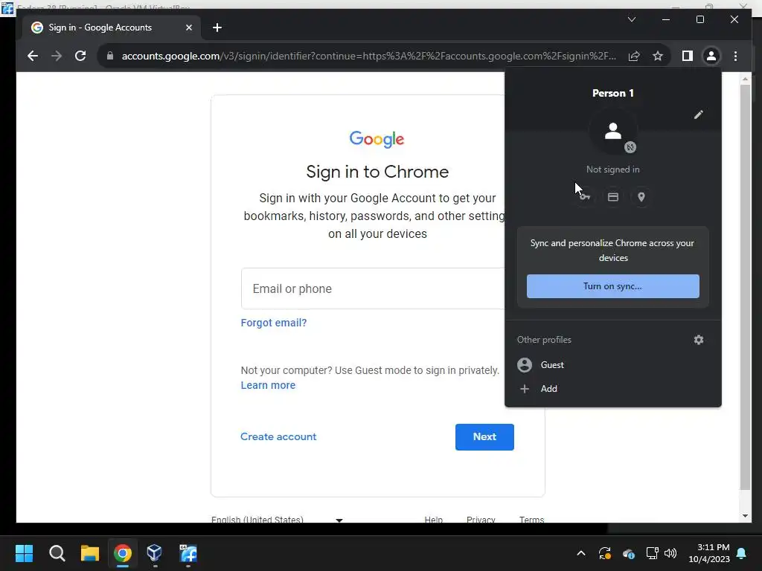Open the Forgot email link

click(274, 323)
